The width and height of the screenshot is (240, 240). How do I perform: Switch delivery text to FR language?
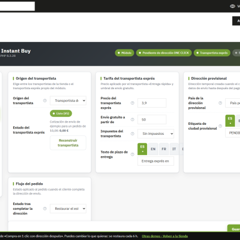(164, 149)
